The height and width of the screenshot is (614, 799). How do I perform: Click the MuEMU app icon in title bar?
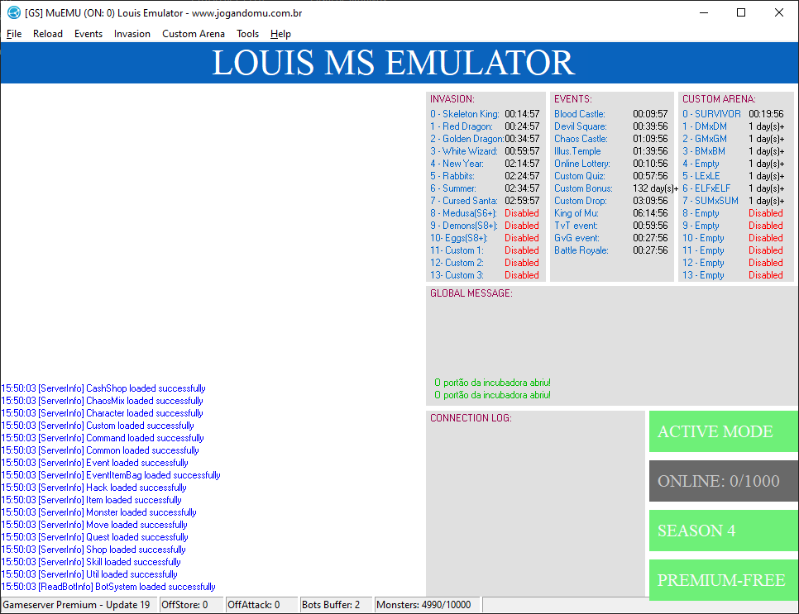[x=13, y=12]
